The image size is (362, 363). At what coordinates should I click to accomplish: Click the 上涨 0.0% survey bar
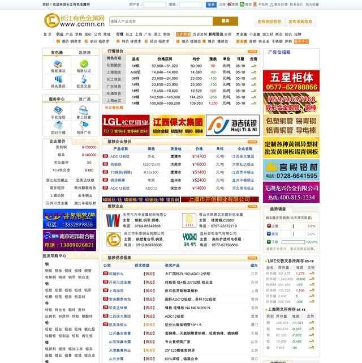293,226
